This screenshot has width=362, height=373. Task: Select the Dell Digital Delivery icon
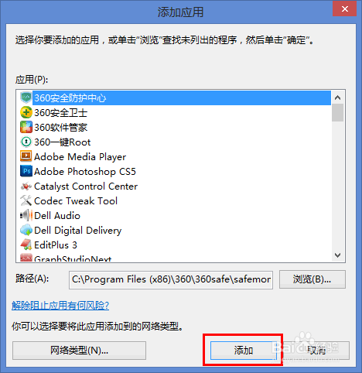26,230
